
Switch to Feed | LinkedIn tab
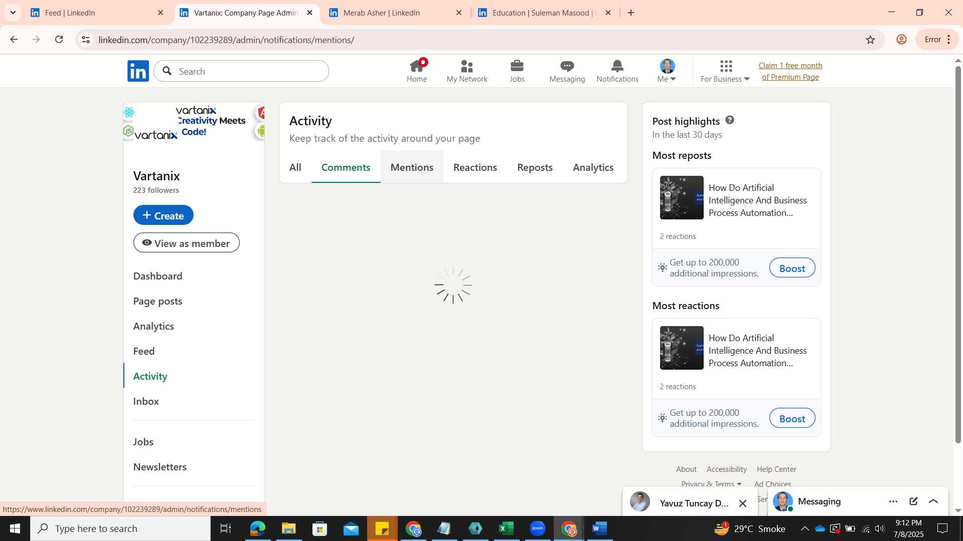pos(95,13)
